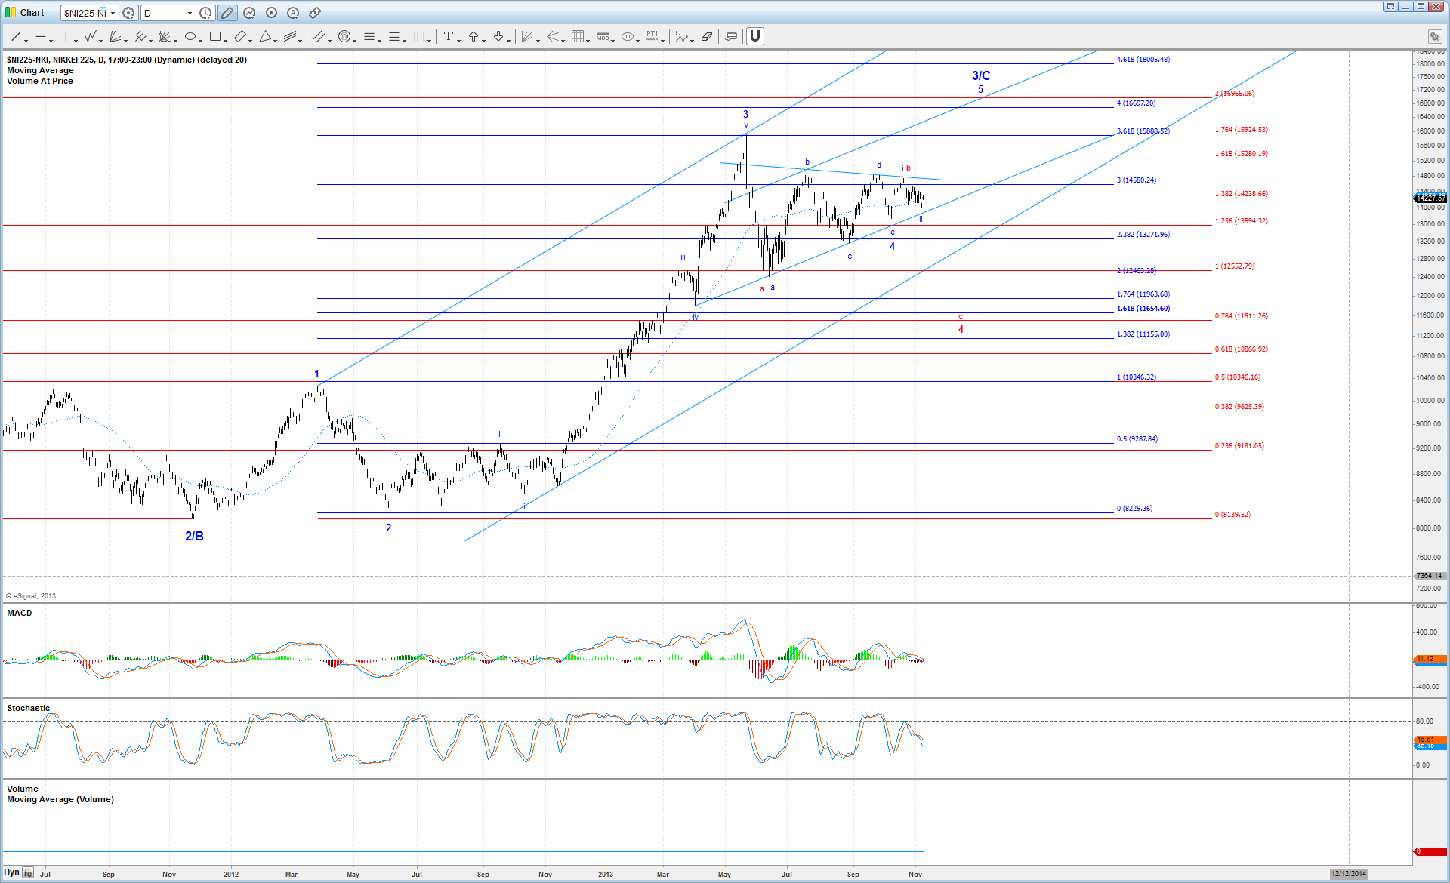Click the eraser tool icon
Screen dimensions: 1450x883
coord(707,36)
